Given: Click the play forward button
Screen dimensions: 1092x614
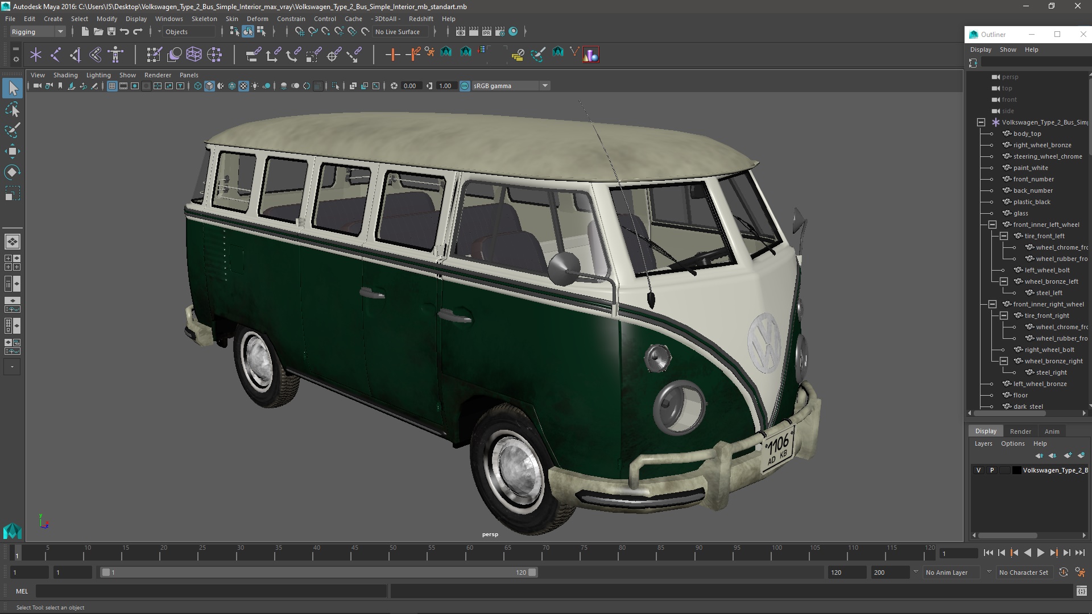Looking at the screenshot, I should (1040, 553).
